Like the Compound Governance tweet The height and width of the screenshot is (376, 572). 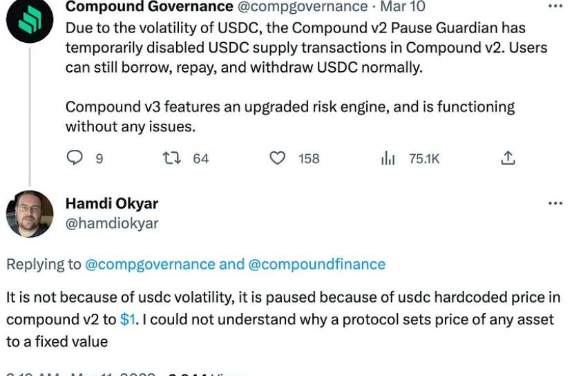pyautogui.click(x=277, y=158)
